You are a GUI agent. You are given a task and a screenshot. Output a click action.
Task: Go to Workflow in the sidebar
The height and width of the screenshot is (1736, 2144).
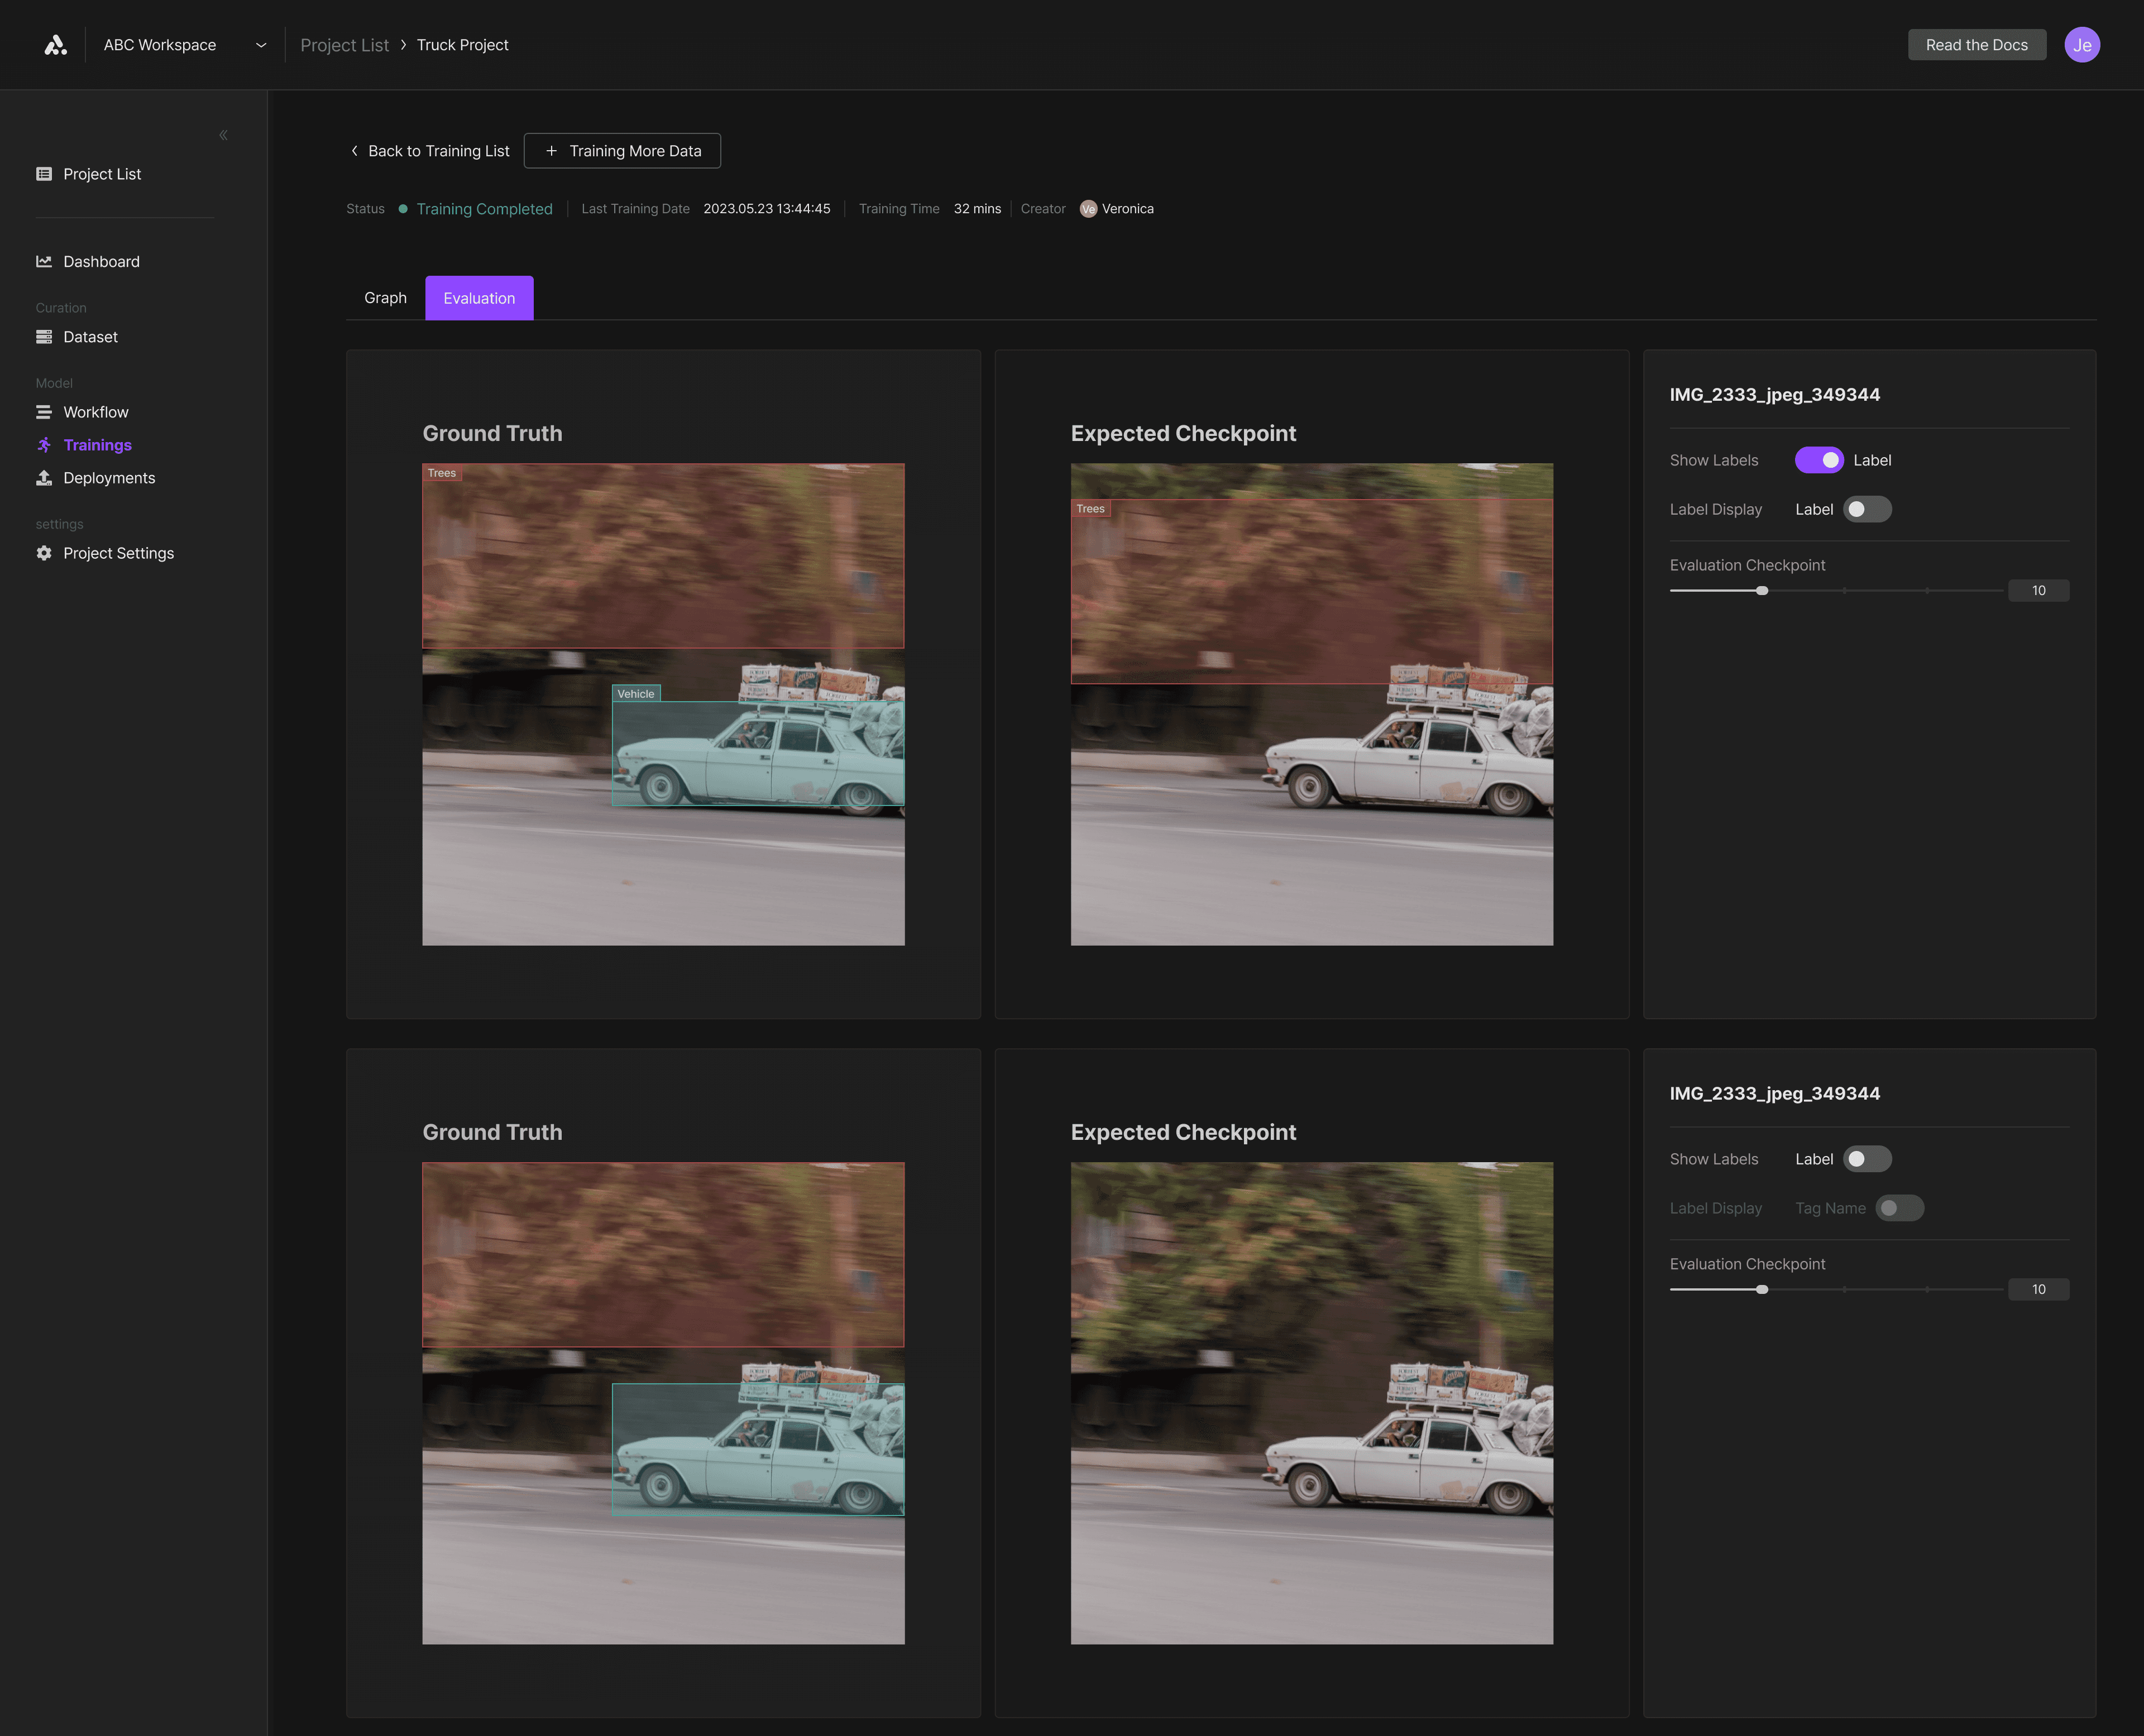pos(95,412)
